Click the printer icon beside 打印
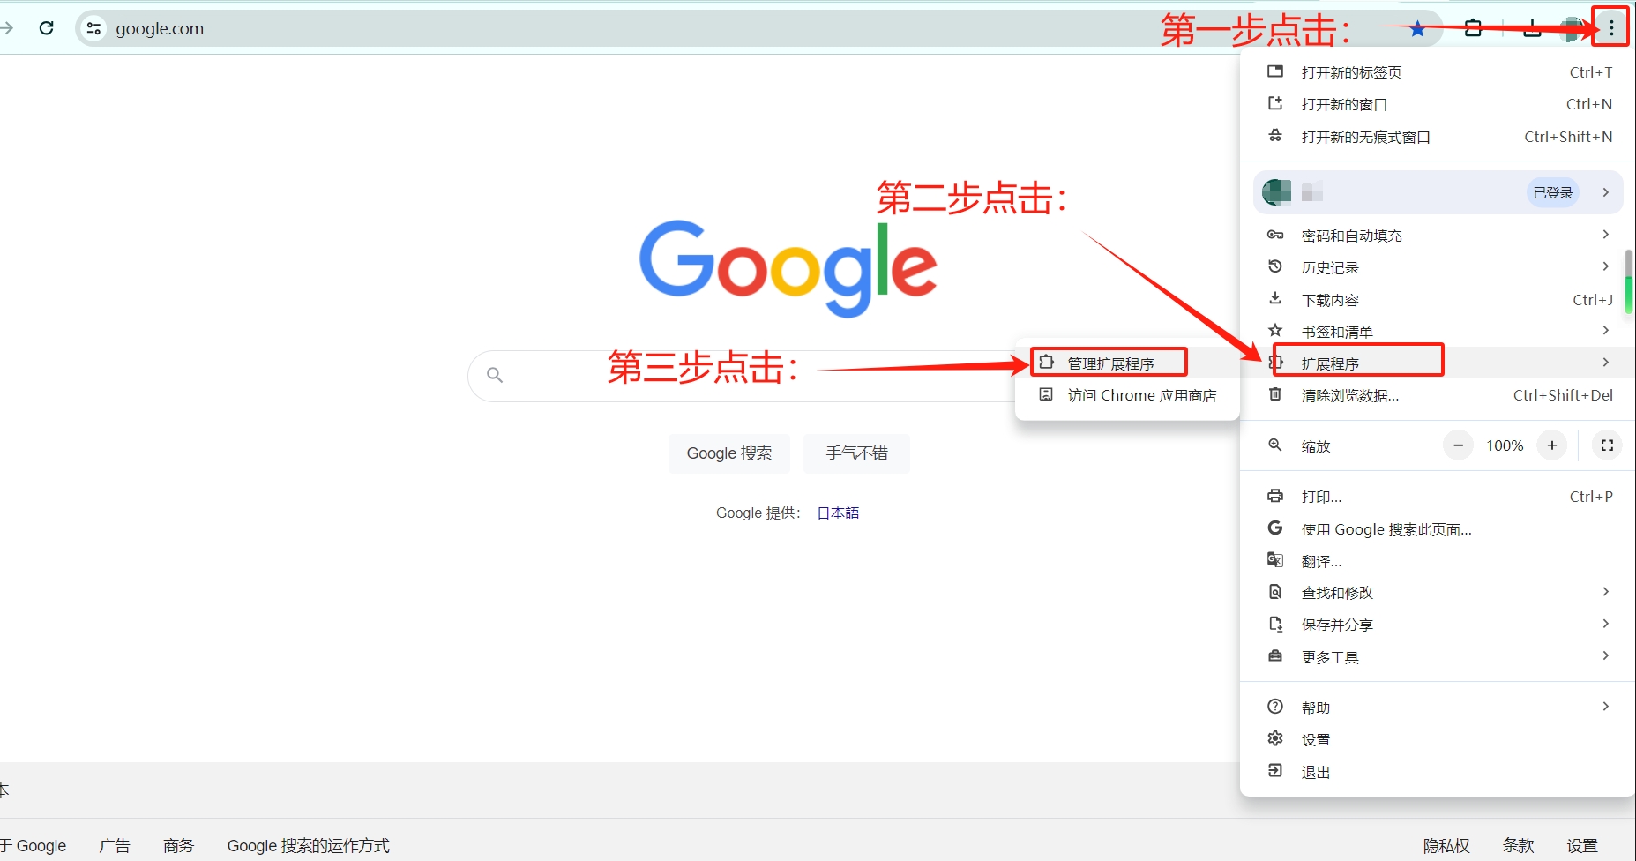 (x=1275, y=496)
